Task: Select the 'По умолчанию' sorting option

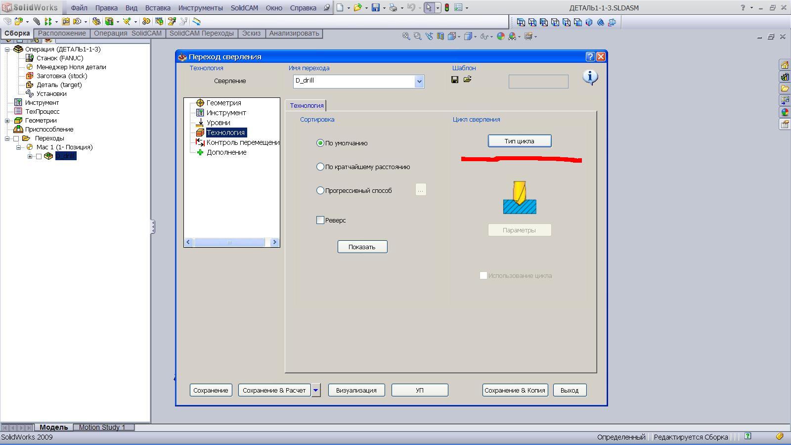Action: click(x=320, y=143)
